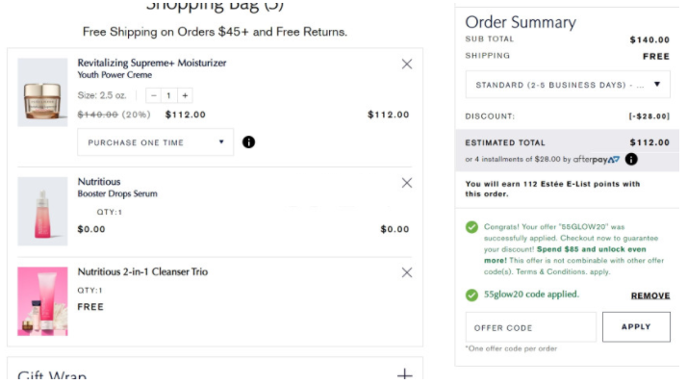Click the Sub Total amount $140.00
The height and width of the screenshot is (385, 687).
tap(649, 39)
